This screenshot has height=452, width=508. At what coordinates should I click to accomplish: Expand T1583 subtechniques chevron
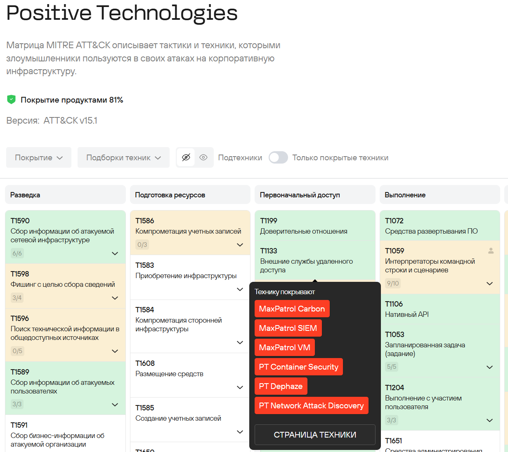click(x=240, y=289)
